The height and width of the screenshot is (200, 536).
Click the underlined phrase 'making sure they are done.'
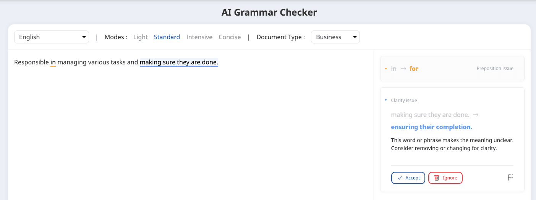pyautogui.click(x=179, y=62)
